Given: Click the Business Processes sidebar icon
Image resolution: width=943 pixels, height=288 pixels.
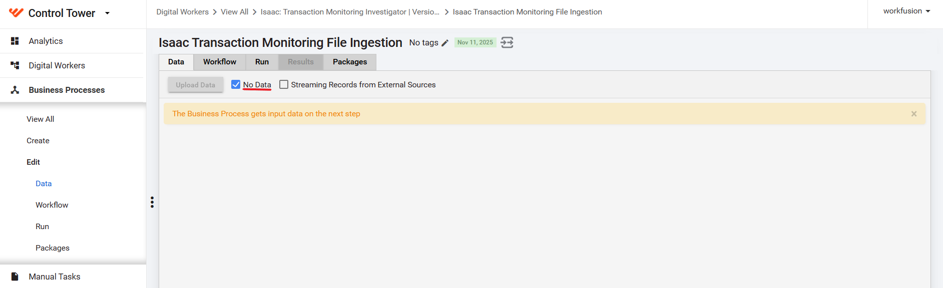Looking at the screenshot, I should click(x=15, y=90).
